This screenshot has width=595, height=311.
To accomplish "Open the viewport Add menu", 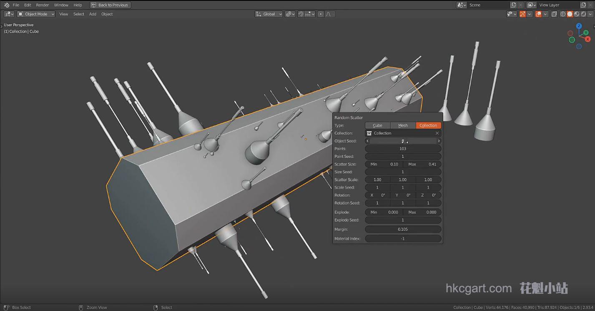I will (93, 14).
